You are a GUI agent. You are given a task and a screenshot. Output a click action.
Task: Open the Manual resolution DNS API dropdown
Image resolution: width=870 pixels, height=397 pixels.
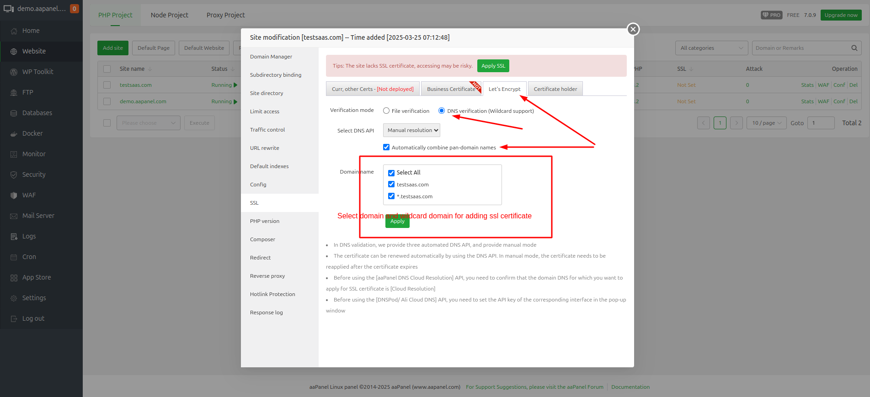coord(411,130)
